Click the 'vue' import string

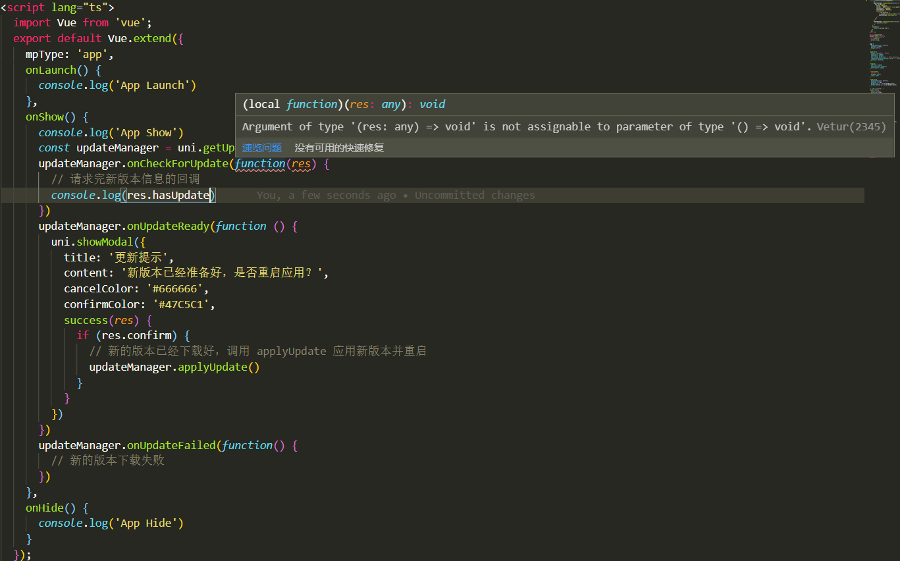click(134, 23)
